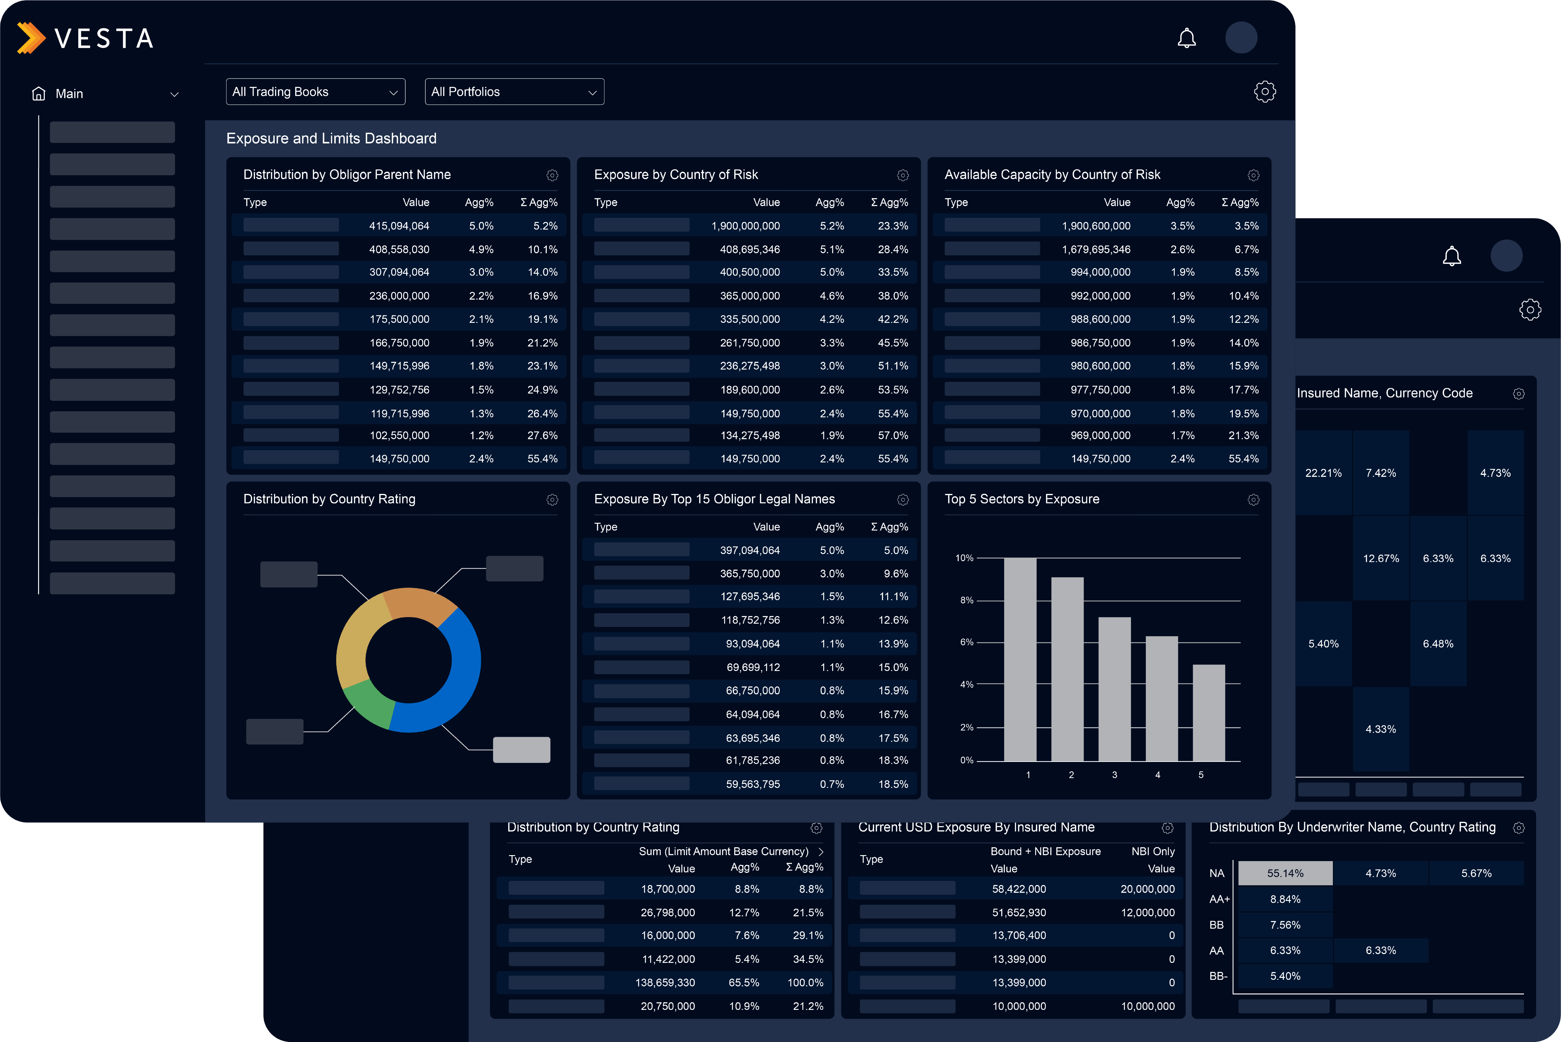Image resolution: width=1561 pixels, height=1042 pixels.
Task: Click the 8.84% cell in AA+ row
Action: click(1285, 899)
